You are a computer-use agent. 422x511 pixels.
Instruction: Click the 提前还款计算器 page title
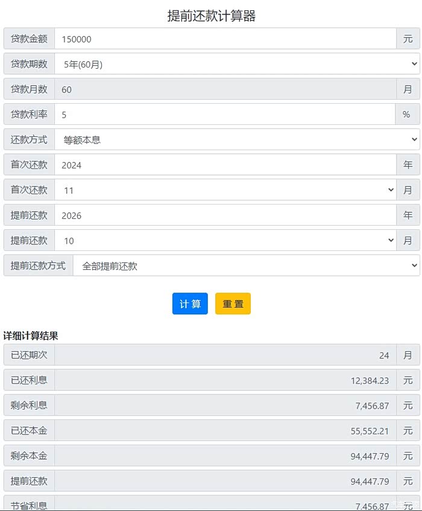[212, 16]
